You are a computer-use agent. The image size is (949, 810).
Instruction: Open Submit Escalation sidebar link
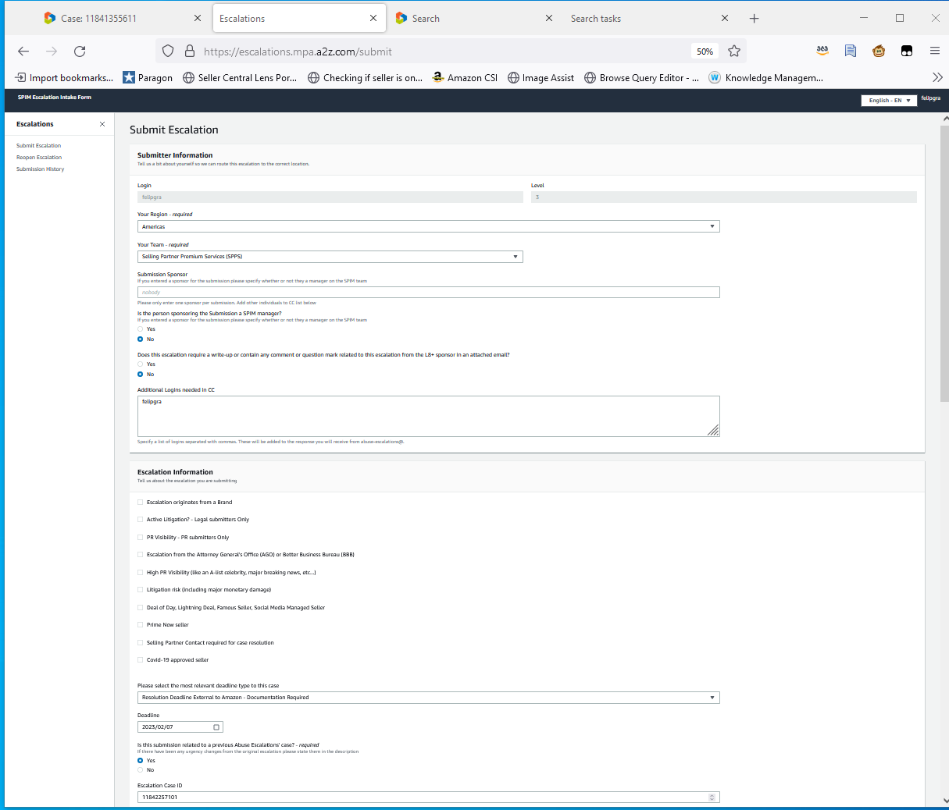point(38,146)
